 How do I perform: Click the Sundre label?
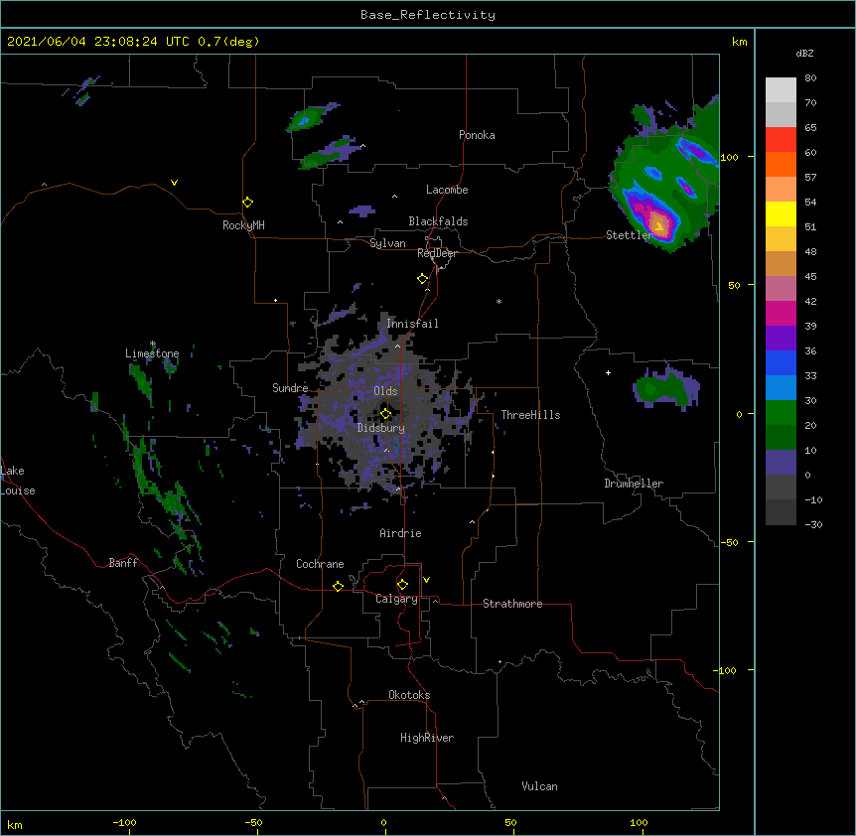tap(290, 388)
